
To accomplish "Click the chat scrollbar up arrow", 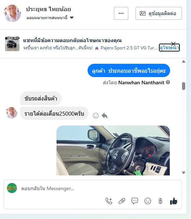I will [183, 62].
